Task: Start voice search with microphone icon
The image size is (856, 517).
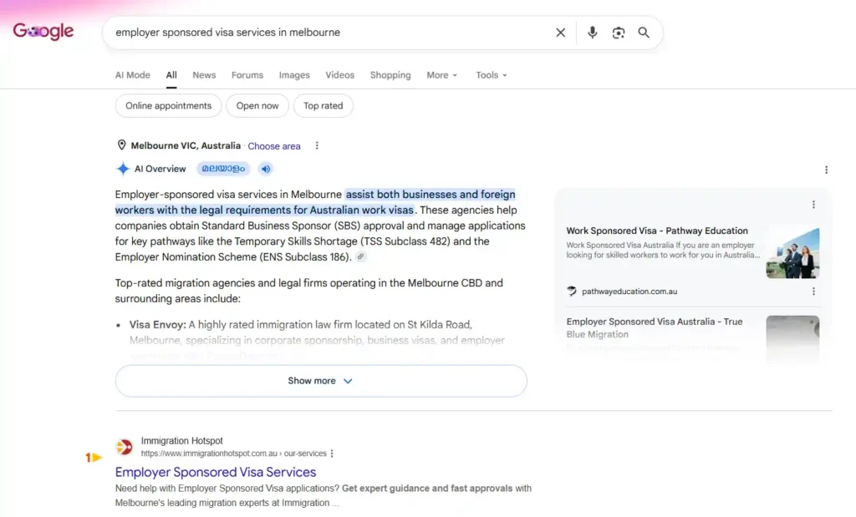Action: click(x=592, y=33)
